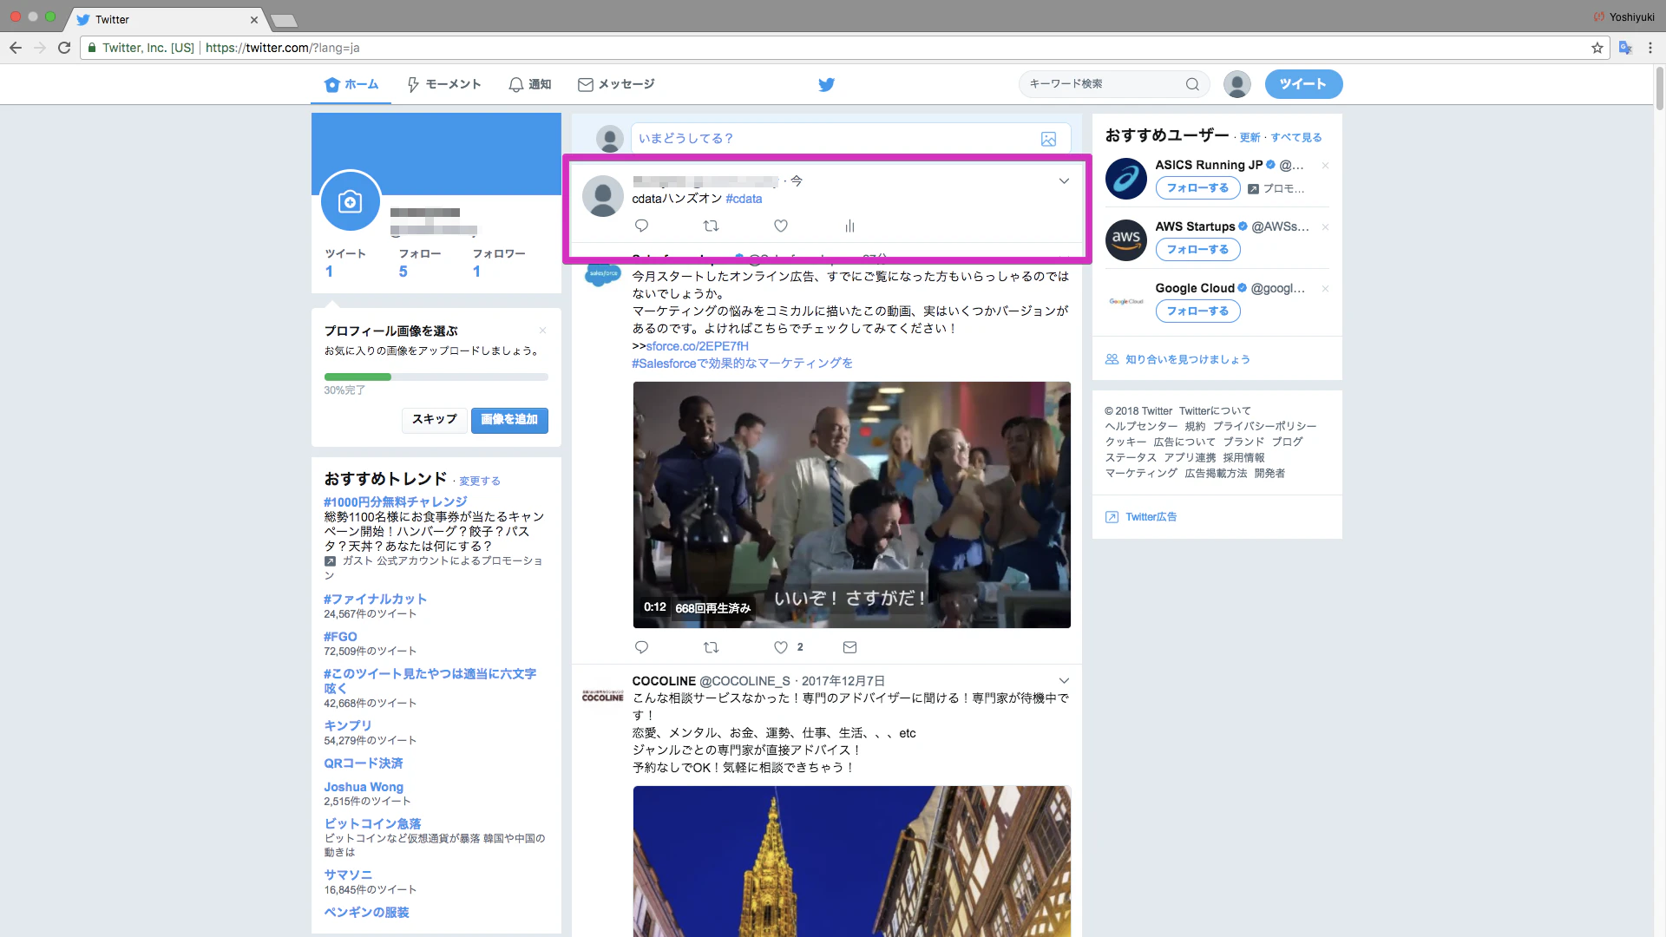Close the プロフィール画像を選ぶ card
This screenshot has width=1666, height=937.
[542, 331]
